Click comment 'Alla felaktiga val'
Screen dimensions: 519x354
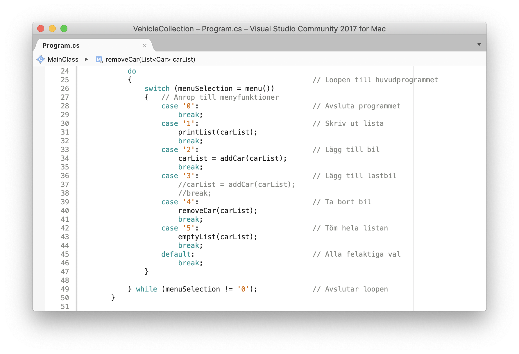pos(357,254)
